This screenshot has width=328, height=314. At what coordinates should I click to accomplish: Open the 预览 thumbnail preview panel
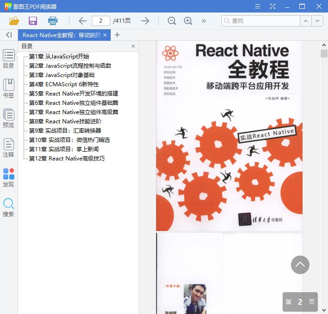[9, 118]
